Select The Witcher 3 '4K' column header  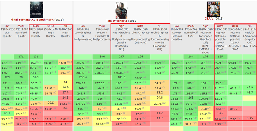(160, 26)
